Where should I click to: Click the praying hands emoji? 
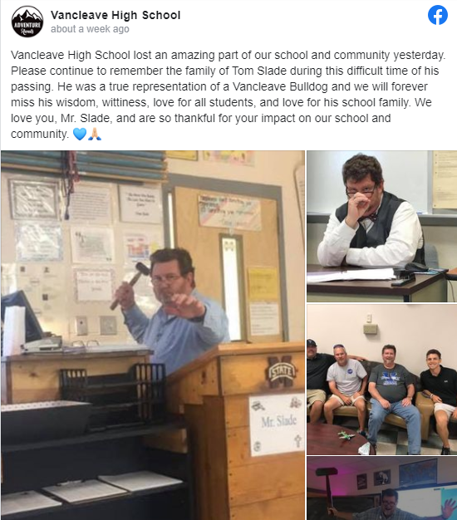[95, 134]
